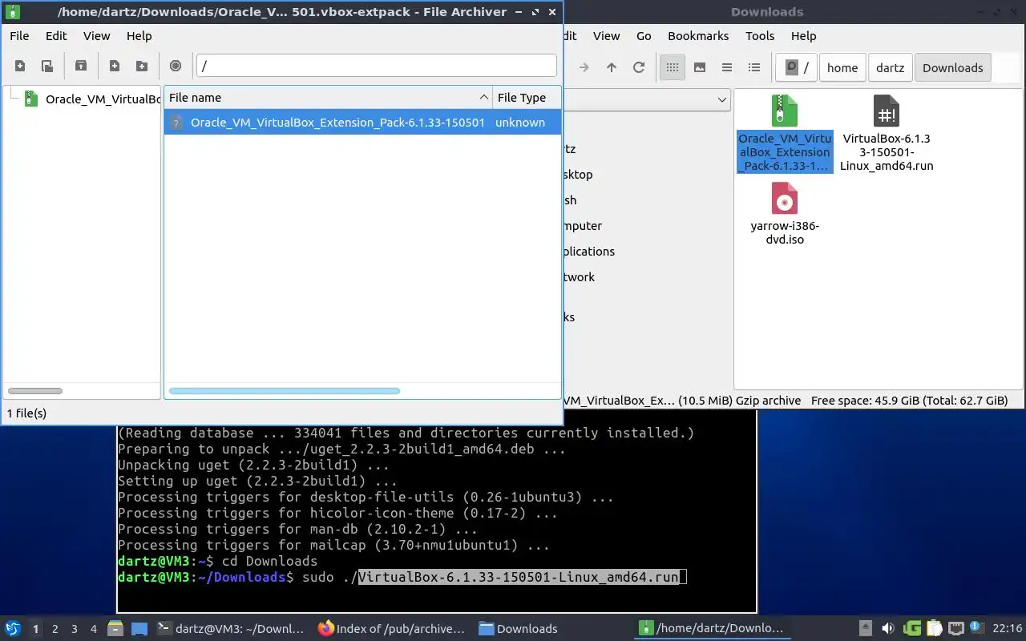Click the Add files icon in File Archiver
Screen dimensions: 1026x641
click(115, 67)
